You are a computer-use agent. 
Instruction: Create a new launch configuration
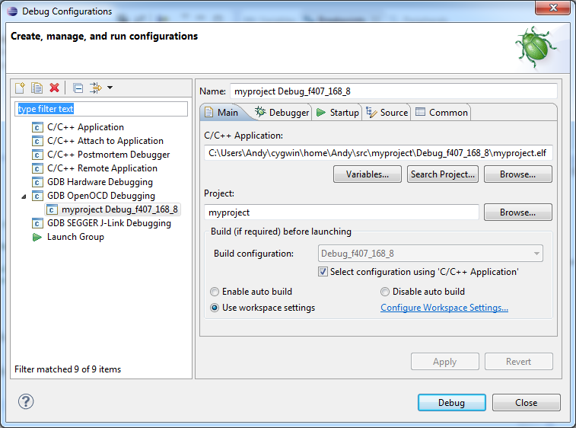point(21,88)
